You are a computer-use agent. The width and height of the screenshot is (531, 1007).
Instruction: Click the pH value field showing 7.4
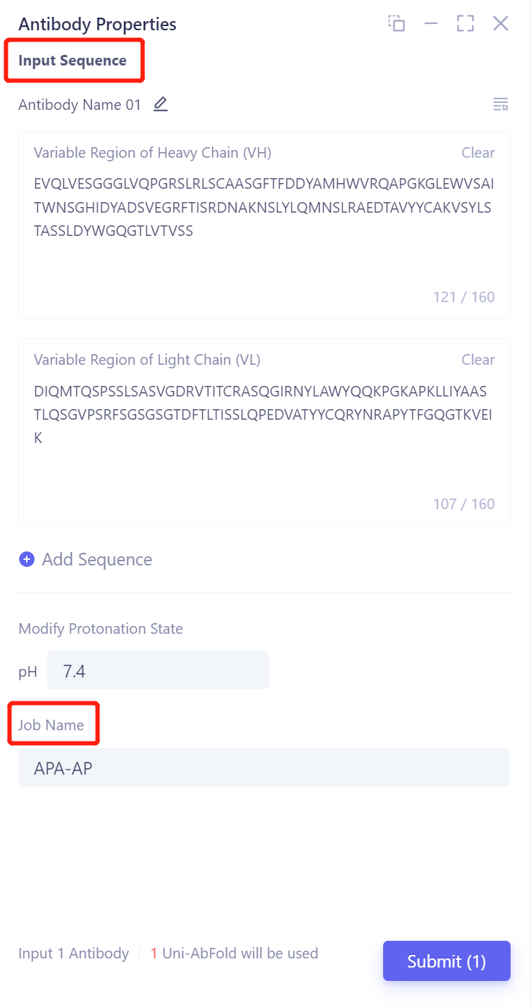[158, 670]
